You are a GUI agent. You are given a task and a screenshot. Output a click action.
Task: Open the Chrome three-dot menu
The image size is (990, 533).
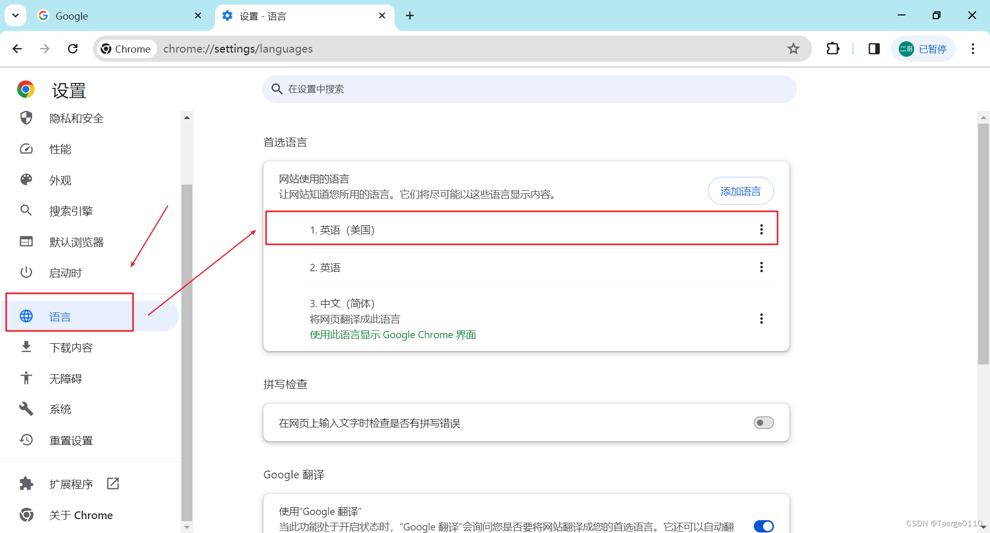(x=973, y=48)
